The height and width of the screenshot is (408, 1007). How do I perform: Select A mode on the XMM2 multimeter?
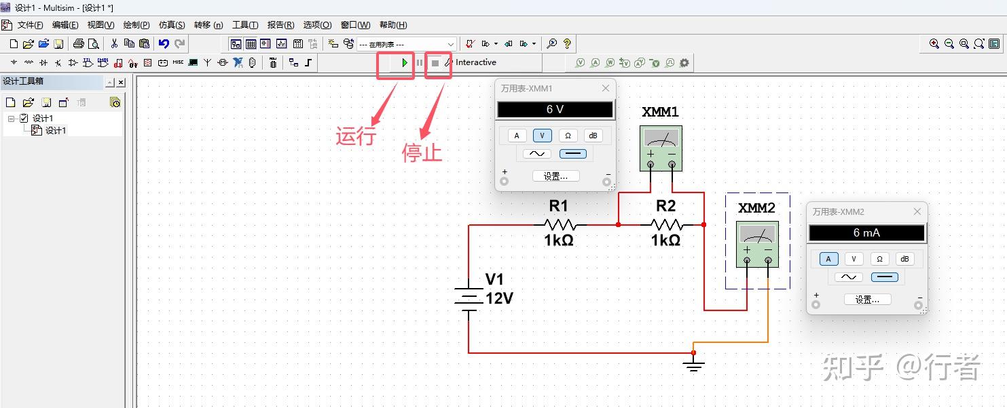click(828, 258)
